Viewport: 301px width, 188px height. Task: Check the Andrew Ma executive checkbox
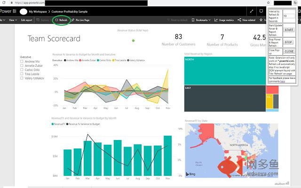point(22,62)
